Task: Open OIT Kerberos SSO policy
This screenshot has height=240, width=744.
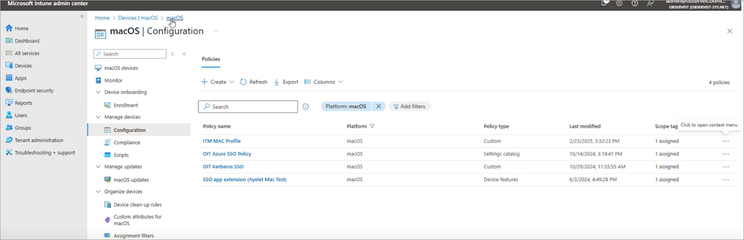Action: coord(223,166)
